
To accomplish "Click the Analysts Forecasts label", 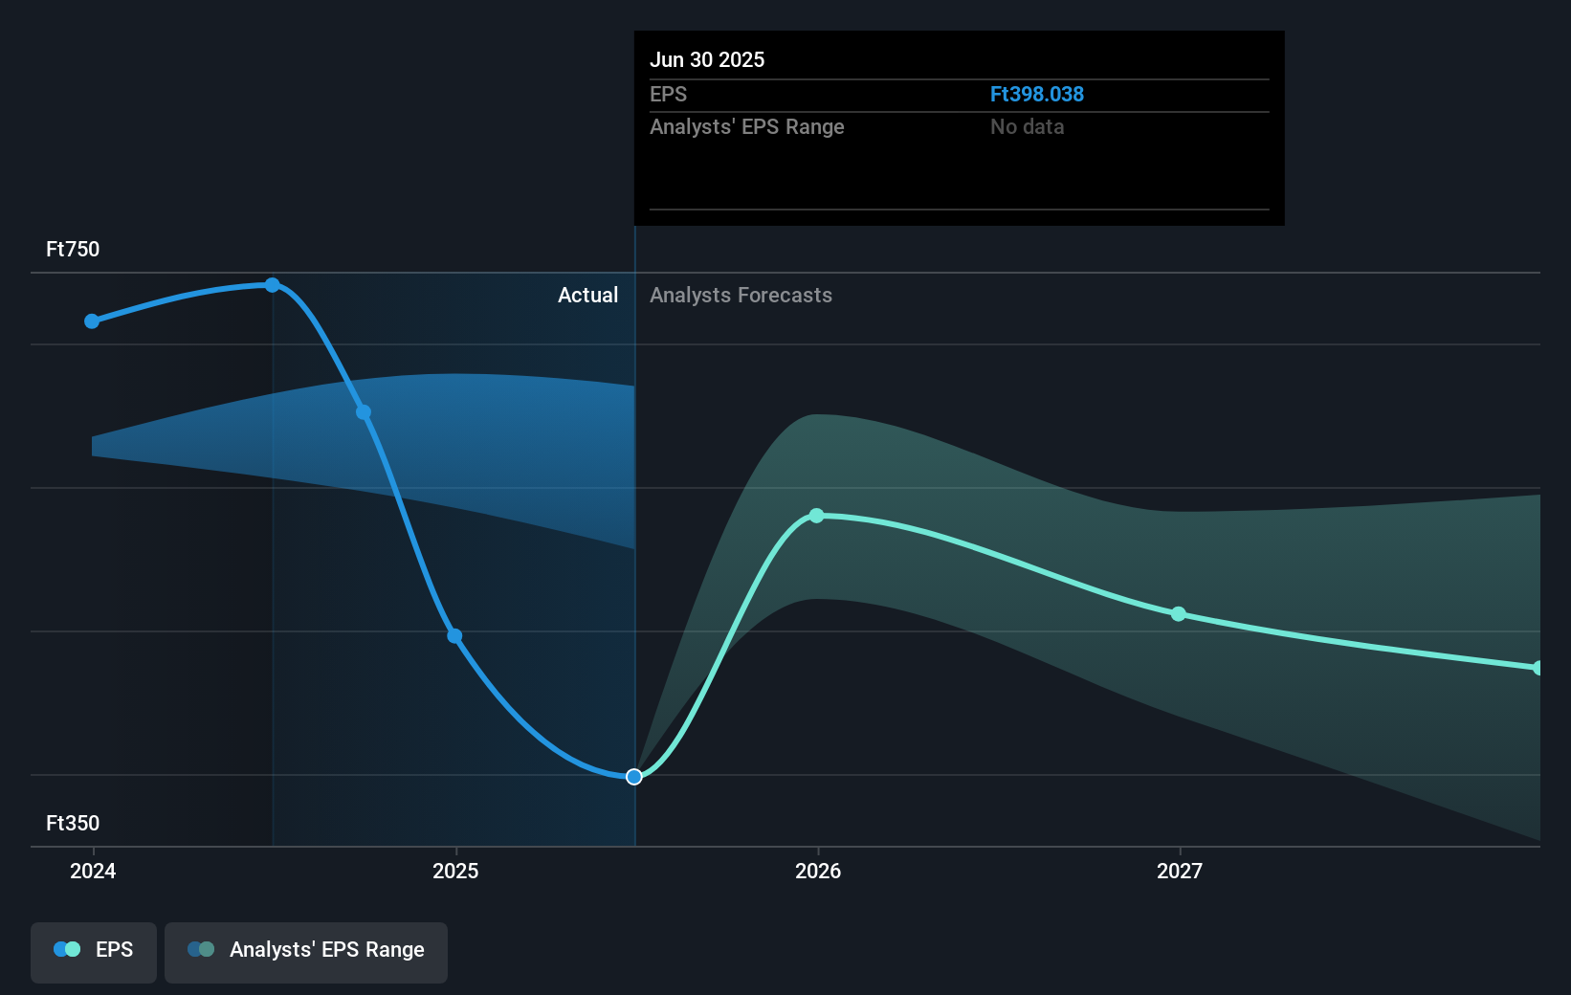I will coord(741,295).
